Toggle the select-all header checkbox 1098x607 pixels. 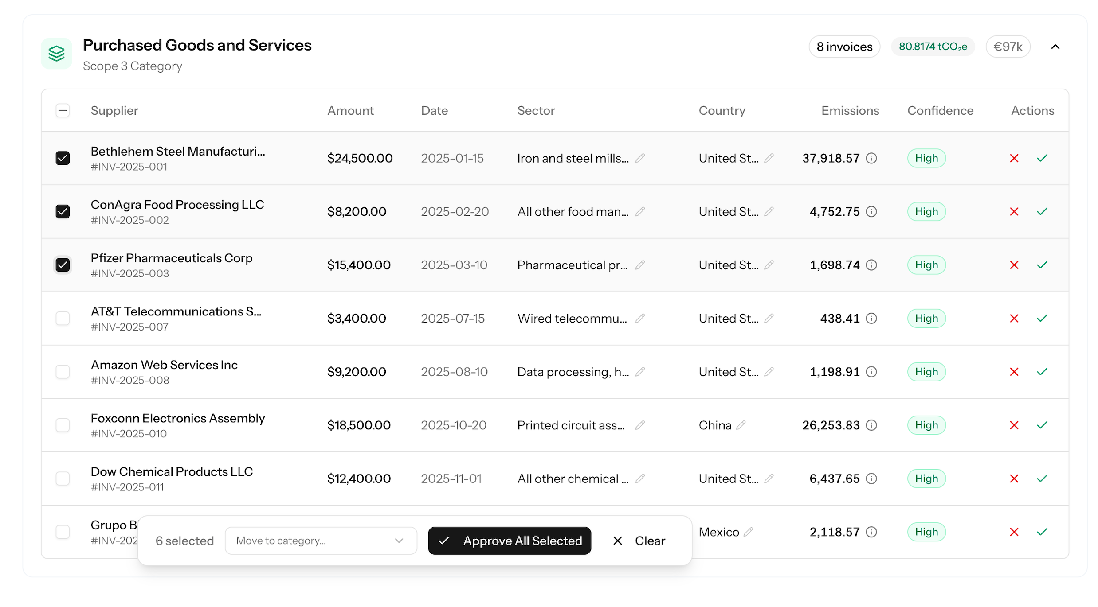point(63,110)
